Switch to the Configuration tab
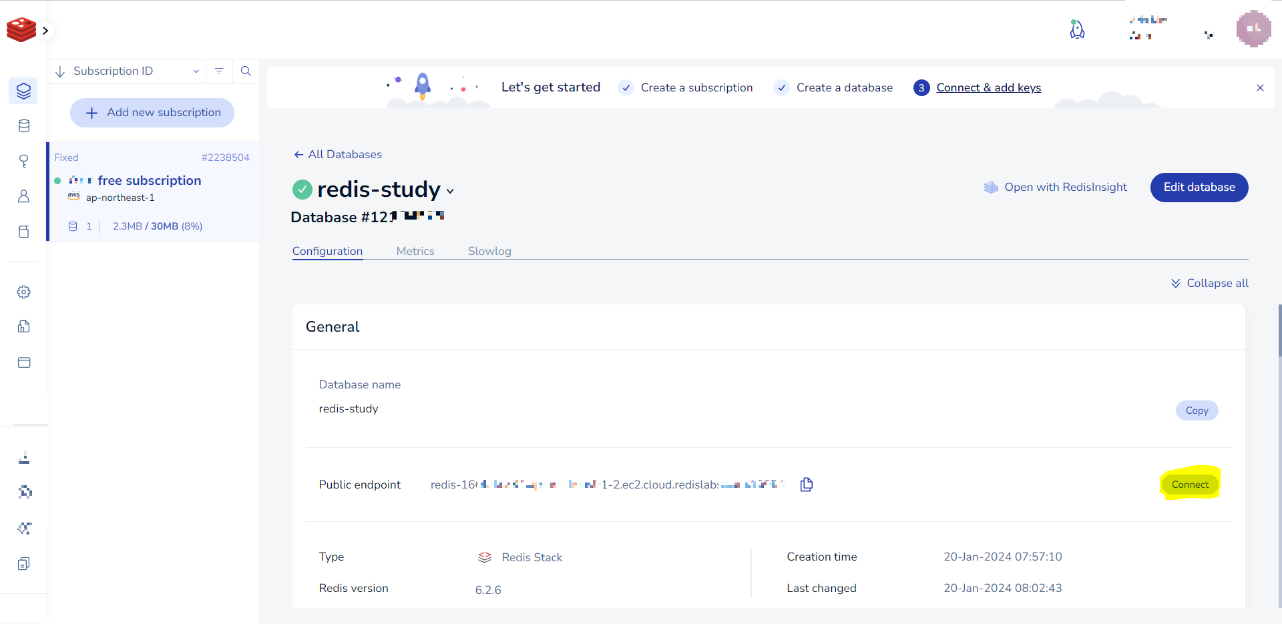Screen dimensions: 1282x624 pos(328,251)
